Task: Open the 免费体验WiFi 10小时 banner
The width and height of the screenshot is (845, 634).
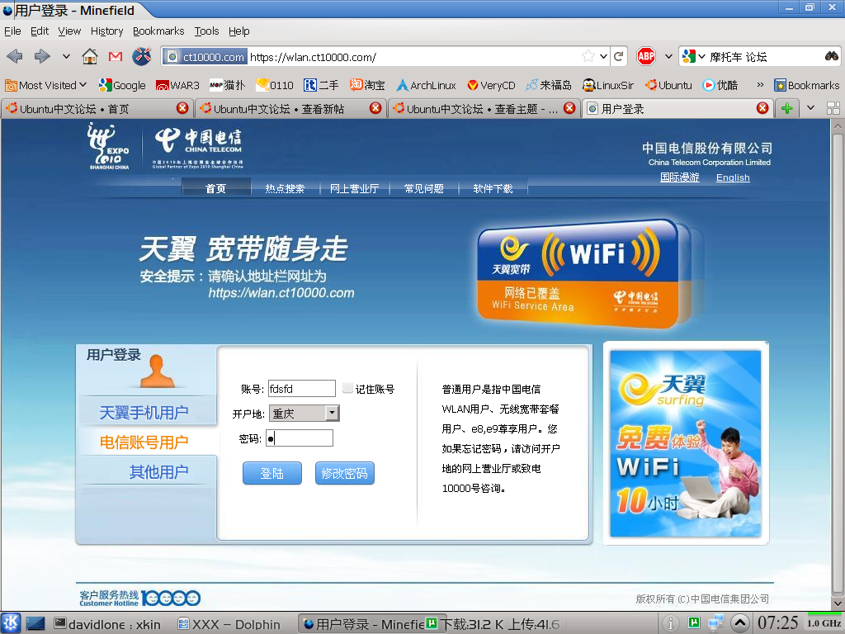Action: pyautogui.click(x=686, y=443)
